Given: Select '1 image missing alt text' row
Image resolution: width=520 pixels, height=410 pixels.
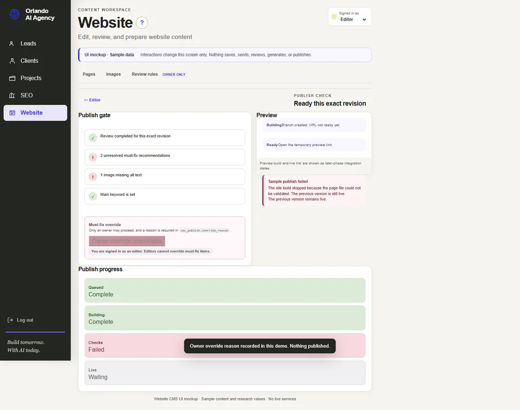Looking at the screenshot, I should click(165, 177).
